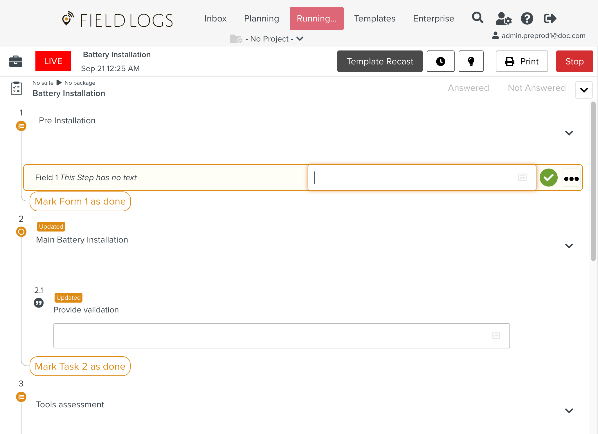This screenshot has height=434, width=598.
Task: Click the search magnifier icon
Action: coord(478,18)
